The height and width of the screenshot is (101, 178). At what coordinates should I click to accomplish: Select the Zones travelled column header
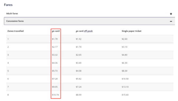pyautogui.click(x=16, y=31)
